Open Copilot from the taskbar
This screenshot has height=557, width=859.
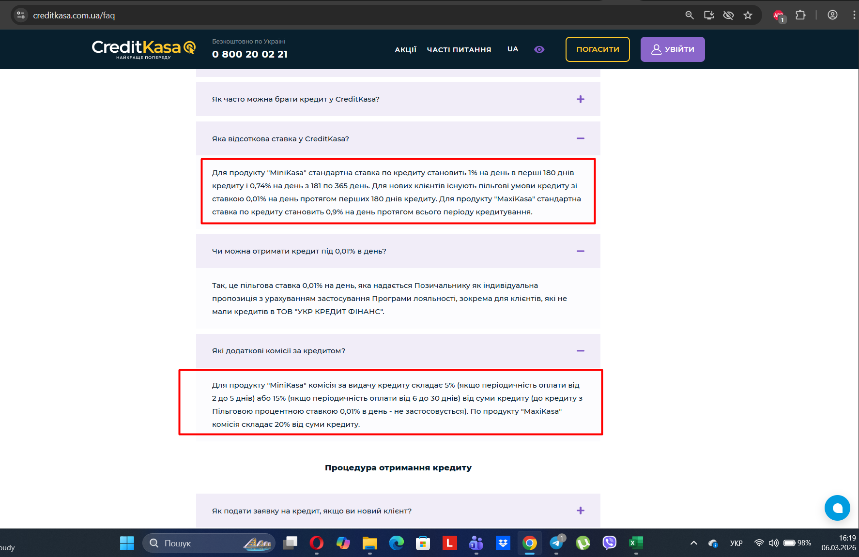click(343, 543)
